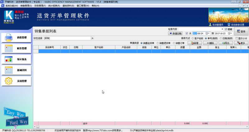Click the app K icon in menu bar
The width and height of the screenshot is (249, 132).
click(3, 6)
